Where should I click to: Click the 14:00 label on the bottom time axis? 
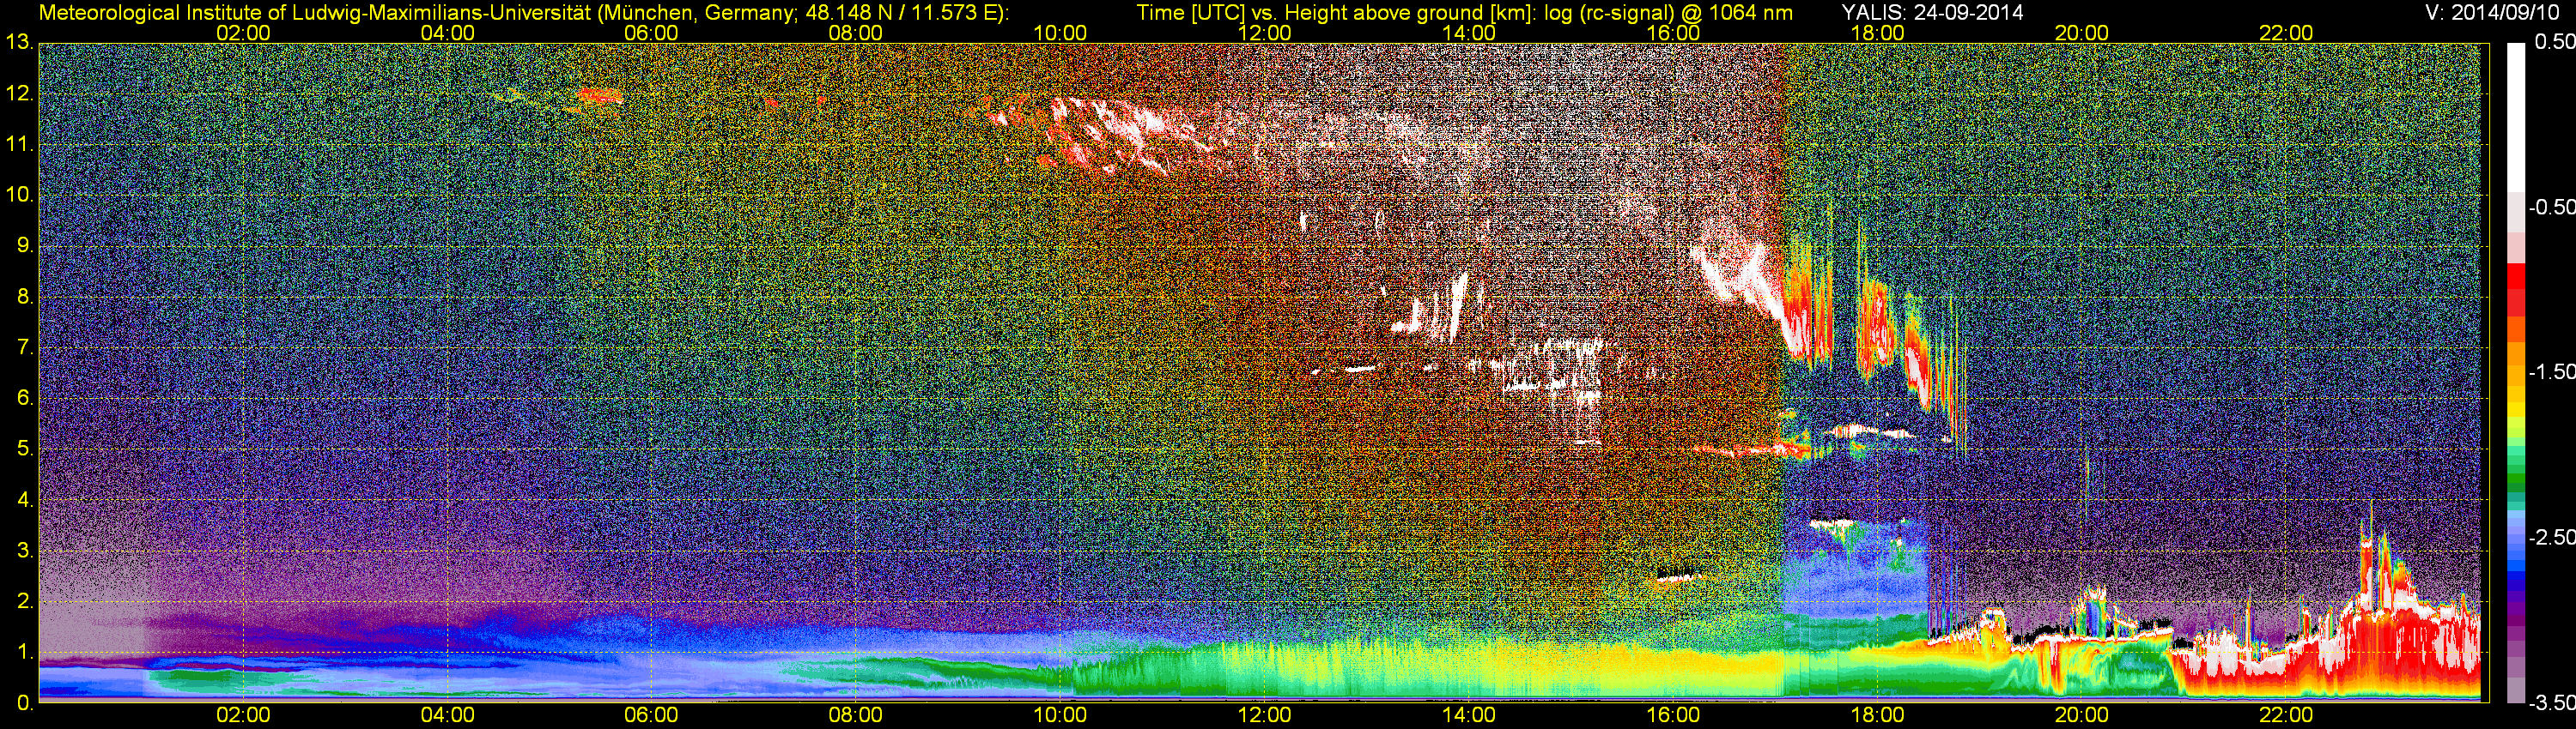[x=1469, y=716]
